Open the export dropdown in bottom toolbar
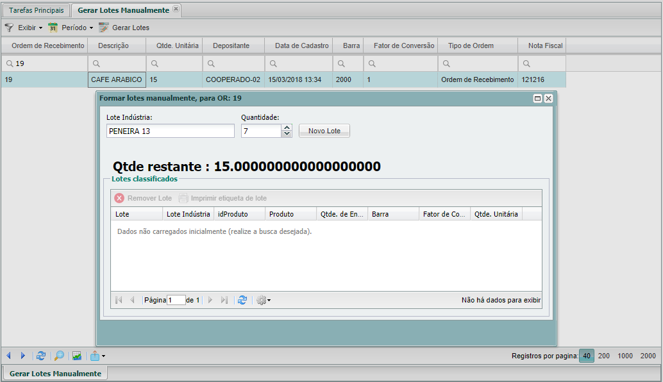This screenshot has width=663, height=382. pos(97,356)
